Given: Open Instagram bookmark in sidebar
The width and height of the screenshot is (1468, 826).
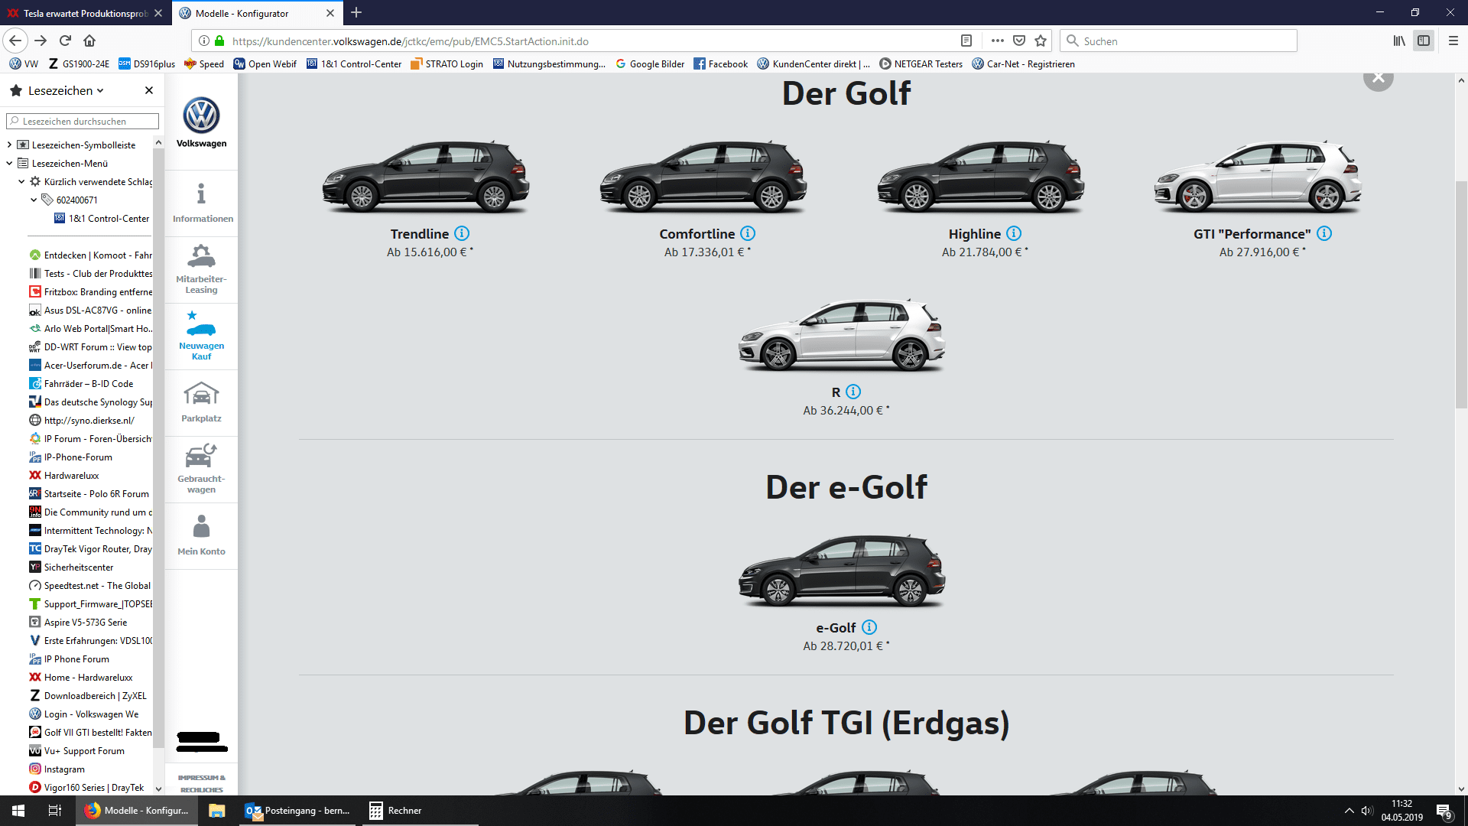Looking at the screenshot, I should point(57,769).
